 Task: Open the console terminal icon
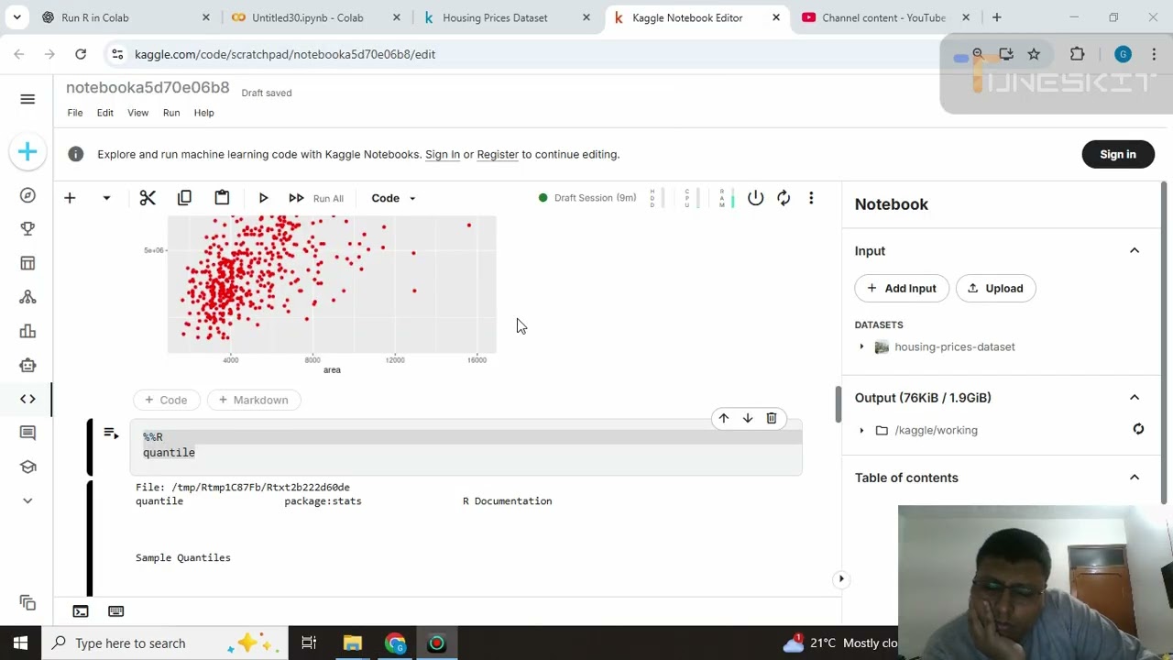(81, 611)
